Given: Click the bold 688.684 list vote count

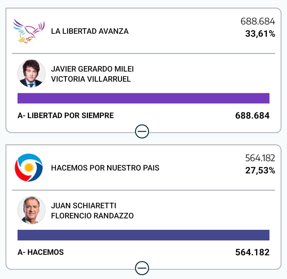Looking at the screenshot, I should click(x=252, y=116).
